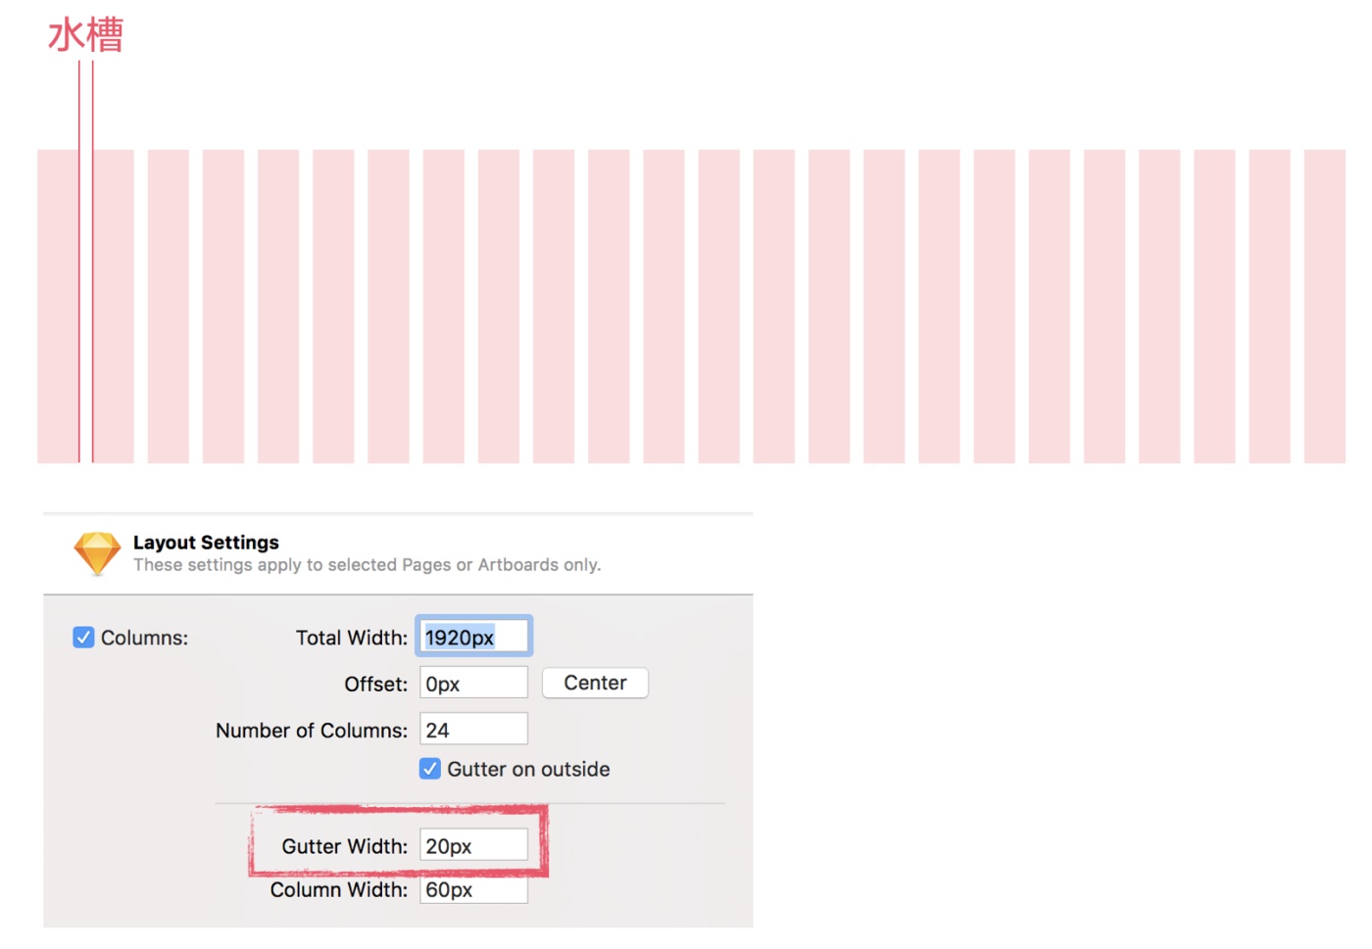
Task: Click the 'Columns:' label text
Action: point(144,638)
